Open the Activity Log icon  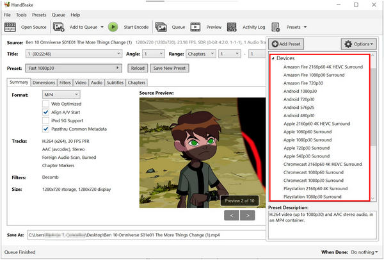click(x=232, y=27)
